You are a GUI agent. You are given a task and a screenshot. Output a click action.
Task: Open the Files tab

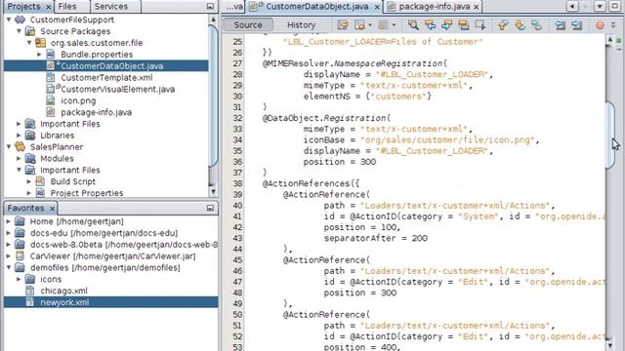coord(67,7)
